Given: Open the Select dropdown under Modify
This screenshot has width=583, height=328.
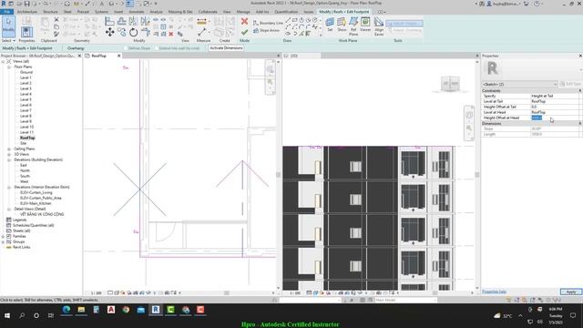Looking at the screenshot, I should tap(8, 40).
